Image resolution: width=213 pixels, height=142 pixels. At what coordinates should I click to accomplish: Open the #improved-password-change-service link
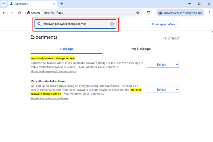[53, 72]
